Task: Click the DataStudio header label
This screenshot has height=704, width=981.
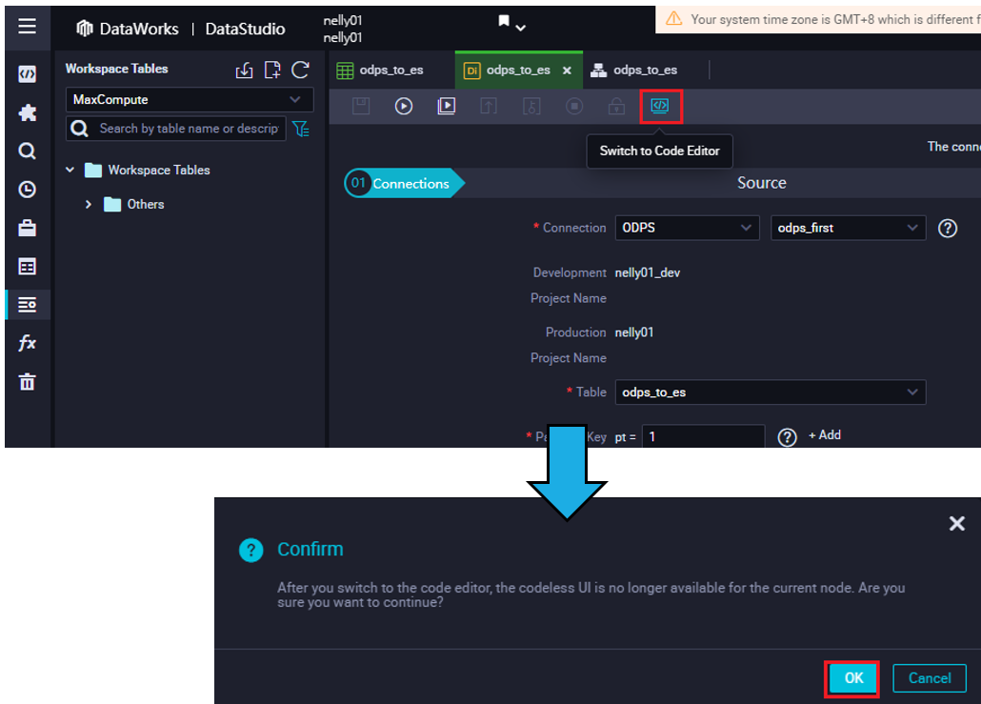Action: coord(245,29)
